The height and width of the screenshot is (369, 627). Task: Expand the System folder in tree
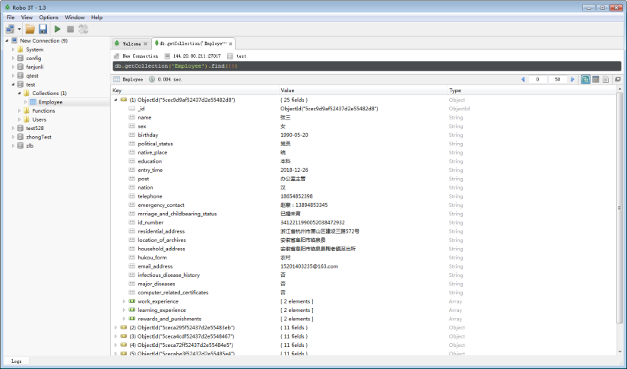[13, 49]
